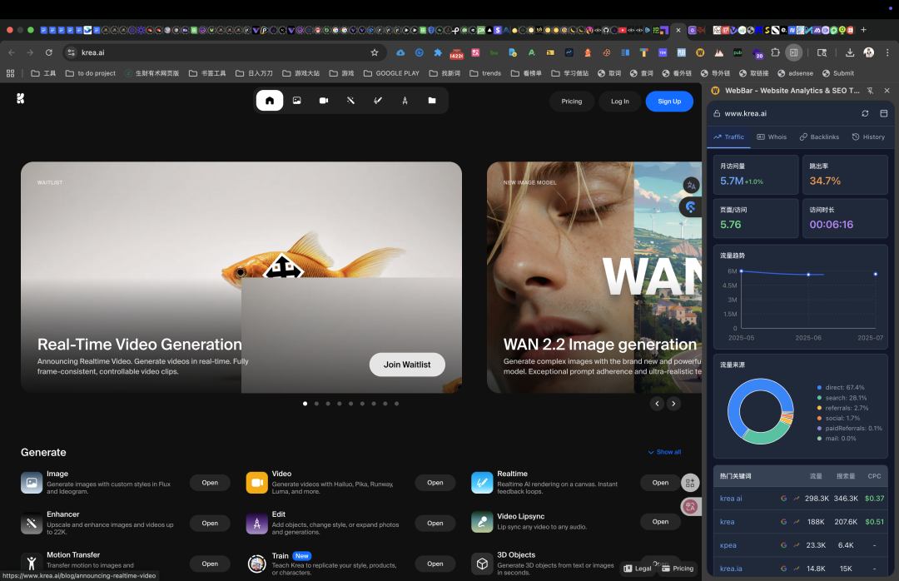Click the 'kpea' keyword row
Image resolution: width=899 pixels, height=581 pixels.
[x=801, y=545]
